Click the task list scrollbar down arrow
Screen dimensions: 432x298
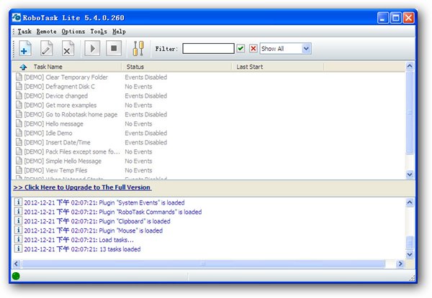(x=410, y=174)
